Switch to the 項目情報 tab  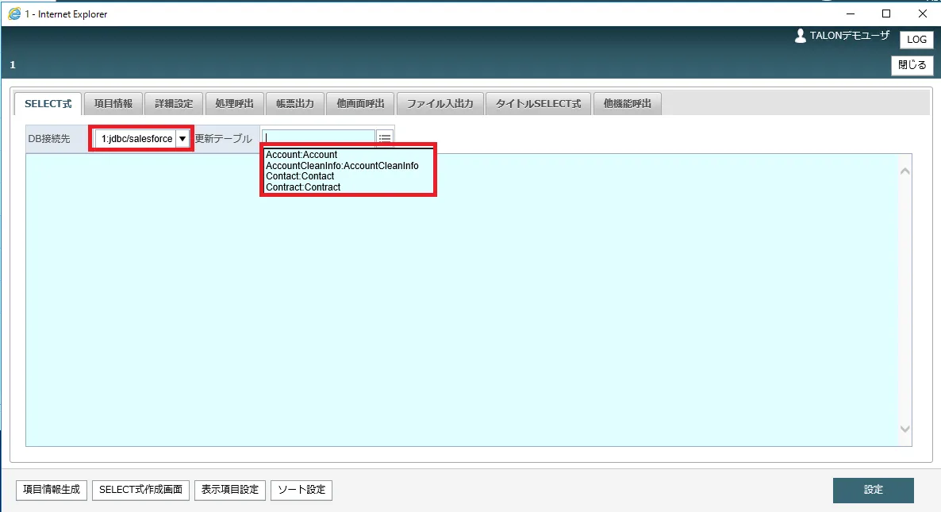pos(113,104)
